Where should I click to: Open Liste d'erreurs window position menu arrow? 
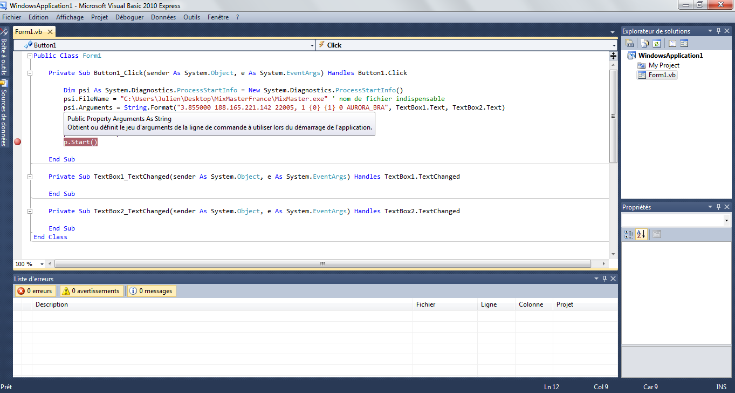click(596, 279)
